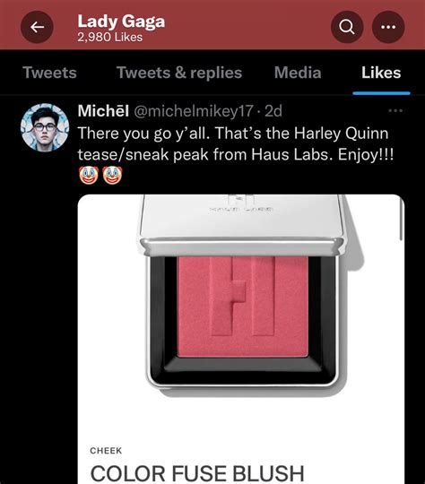Open the profile overflow menu in header

(388, 27)
